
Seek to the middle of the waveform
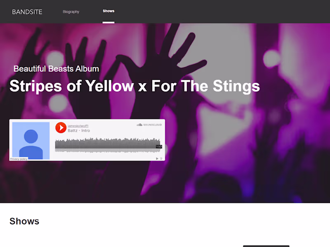click(x=108, y=144)
